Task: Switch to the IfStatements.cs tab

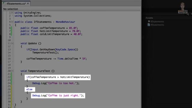Action: coord(16,4)
